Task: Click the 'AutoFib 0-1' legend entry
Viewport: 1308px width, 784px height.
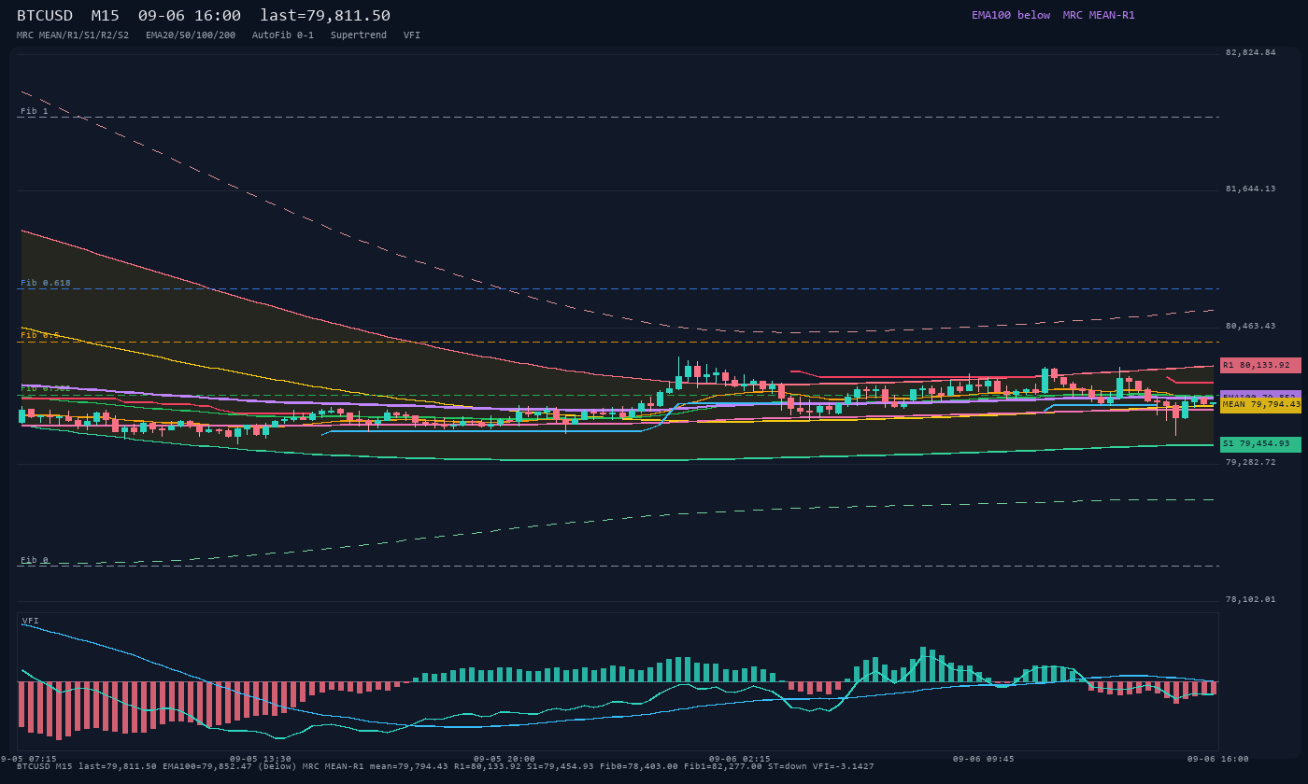Action: (283, 35)
